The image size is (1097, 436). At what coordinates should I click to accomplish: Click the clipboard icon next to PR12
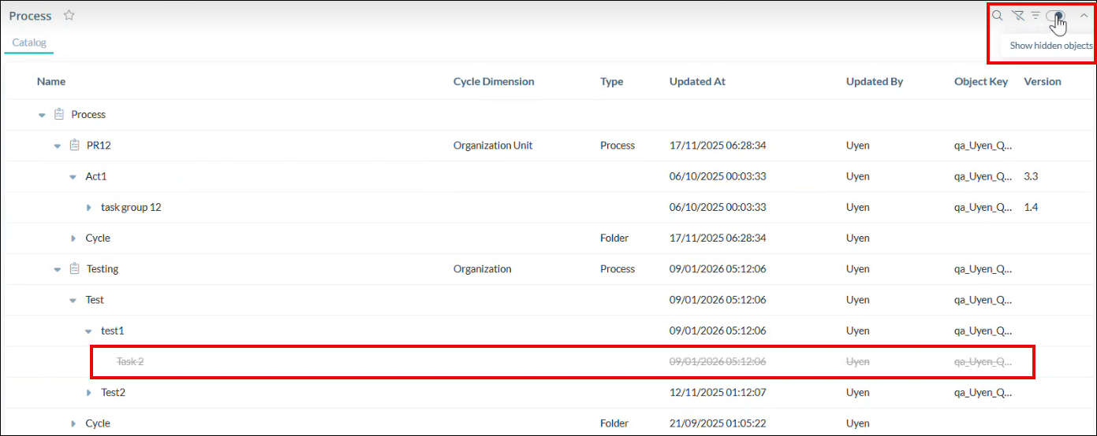(x=75, y=146)
